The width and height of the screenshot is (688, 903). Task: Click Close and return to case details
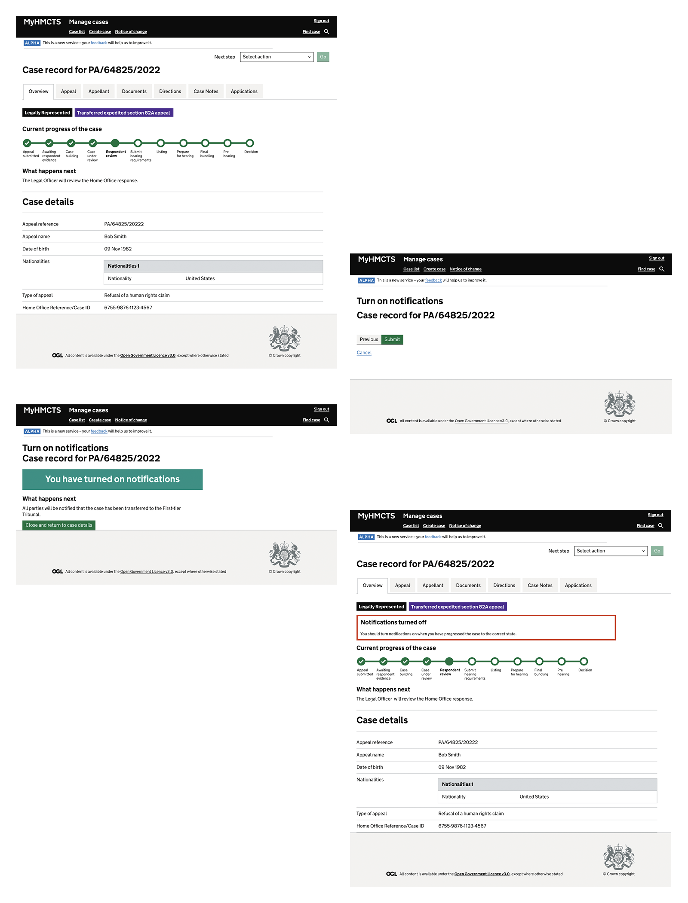59,525
